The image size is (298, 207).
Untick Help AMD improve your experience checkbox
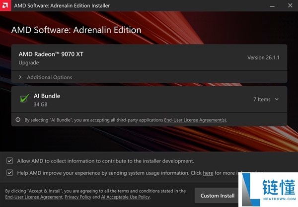click(x=10, y=173)
